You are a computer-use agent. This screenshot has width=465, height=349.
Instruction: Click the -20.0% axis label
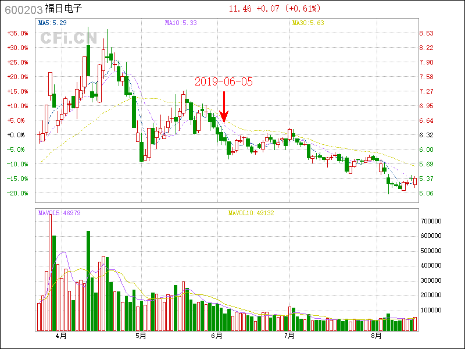[x=18, y=193]
